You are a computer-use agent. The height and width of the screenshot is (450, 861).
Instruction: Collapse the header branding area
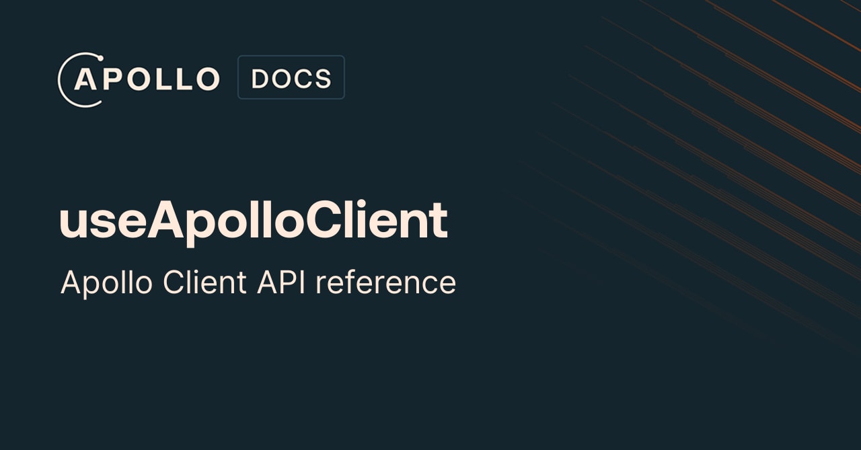[202, 77]
